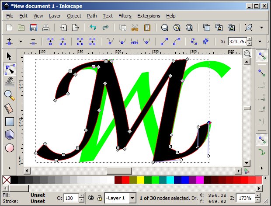Make selected nodes smooth icon
Image resolution: width=271 pixels, height=206 pixels.
click(122, 42)
